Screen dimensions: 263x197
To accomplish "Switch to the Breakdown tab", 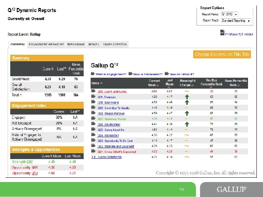I will point(76,45).
